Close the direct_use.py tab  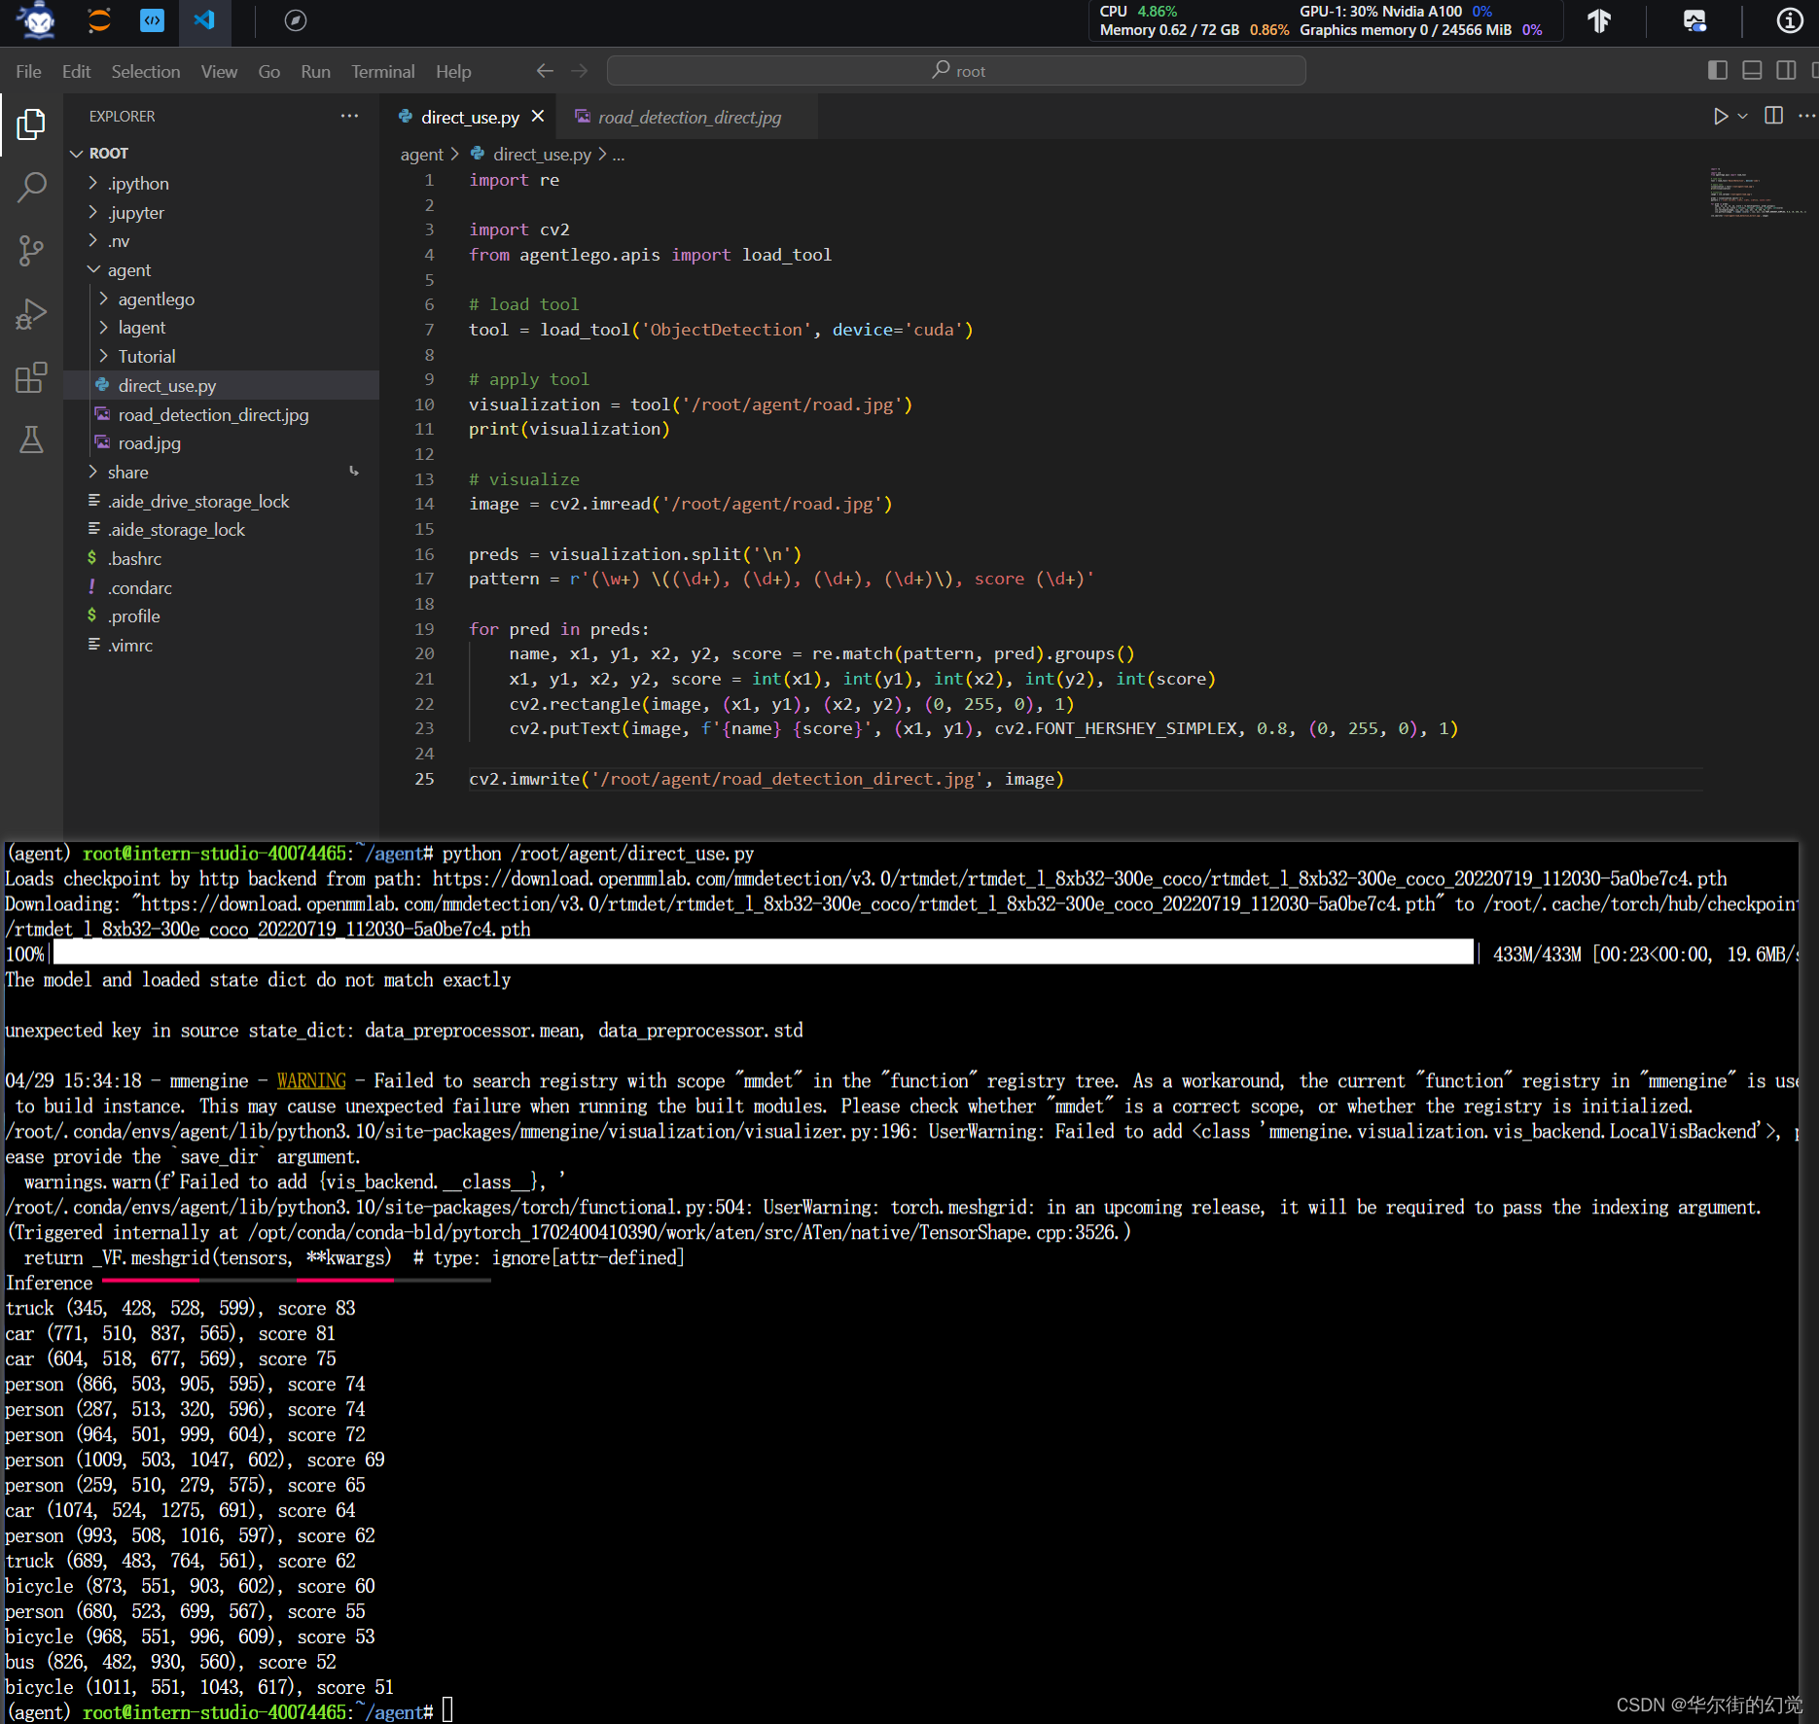click(538, 116)
